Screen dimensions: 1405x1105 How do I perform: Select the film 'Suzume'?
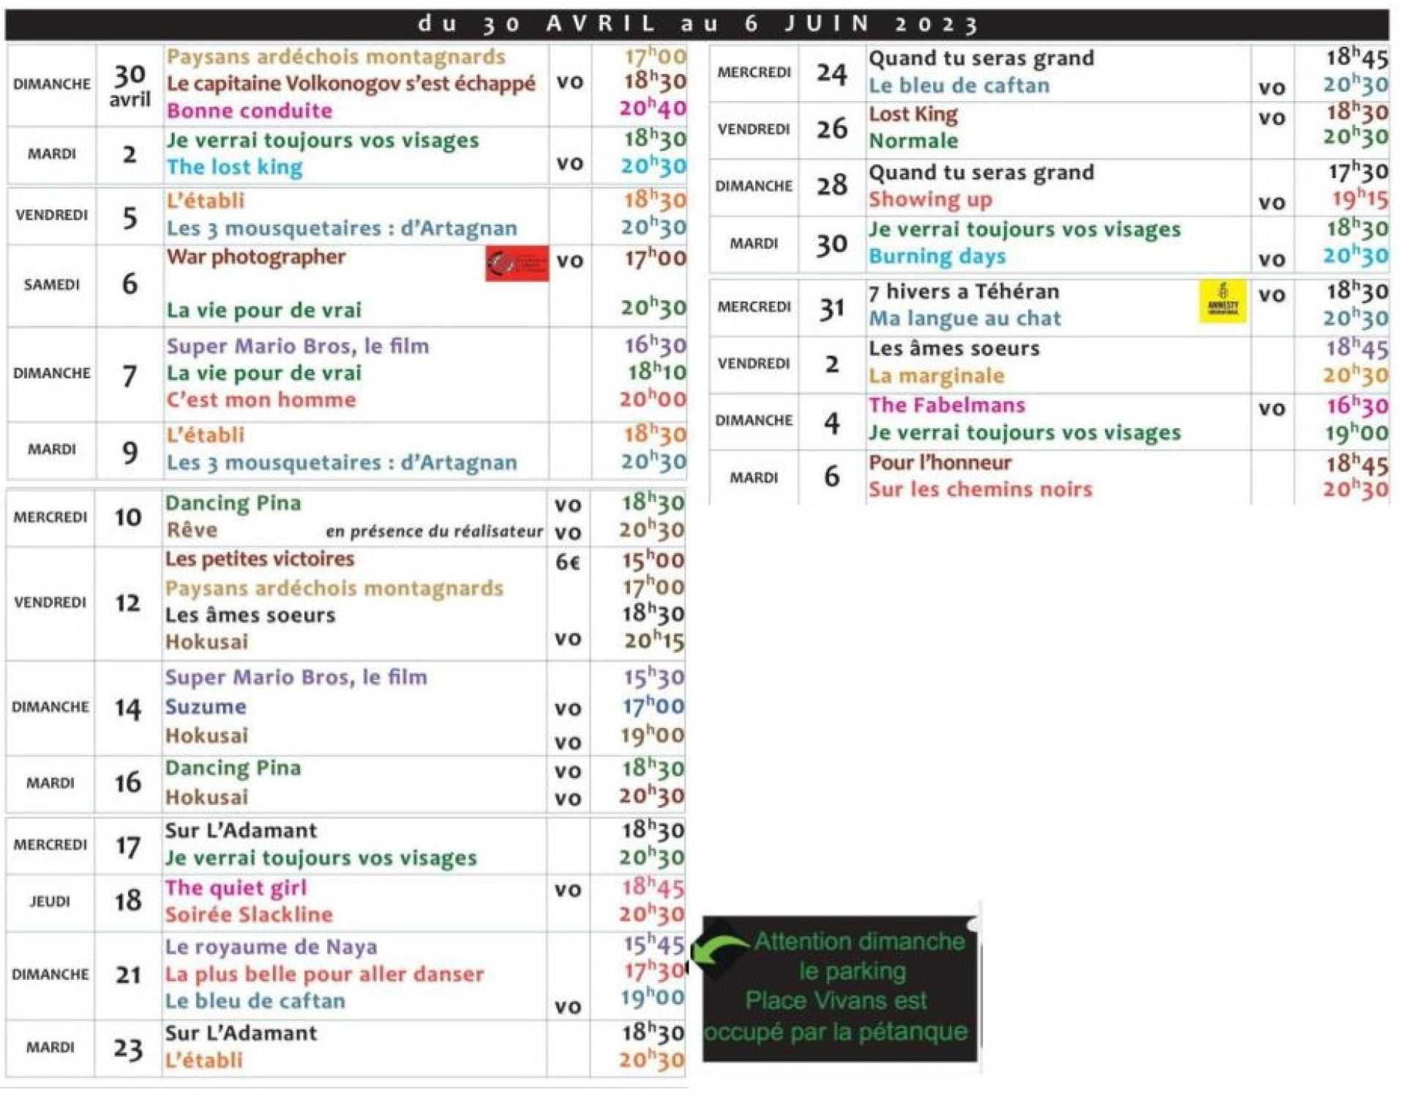coord(206,706)
